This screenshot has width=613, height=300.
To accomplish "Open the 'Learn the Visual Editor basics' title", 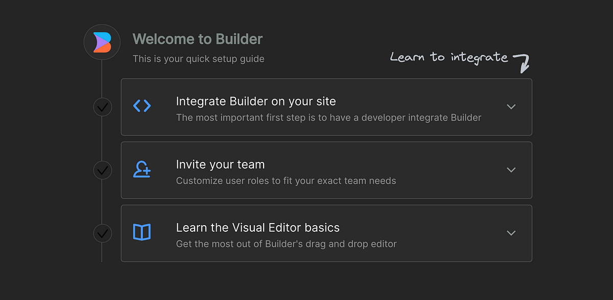I will [258, 228].
